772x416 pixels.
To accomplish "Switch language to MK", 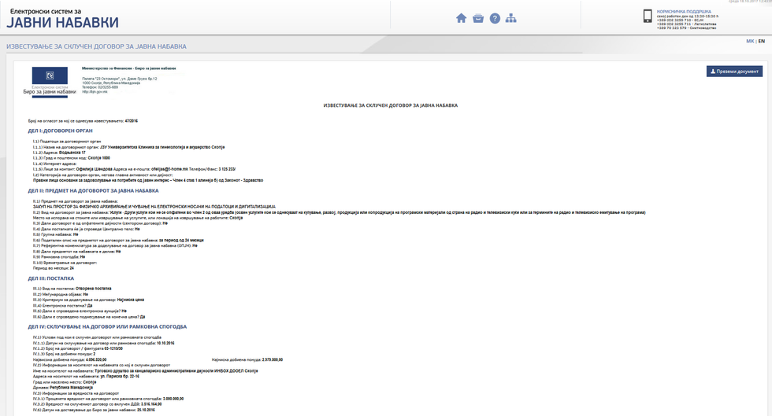I will (x=749, y=41).
